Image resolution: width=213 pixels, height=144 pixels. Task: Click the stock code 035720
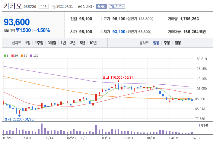click(x=30, y=7)
